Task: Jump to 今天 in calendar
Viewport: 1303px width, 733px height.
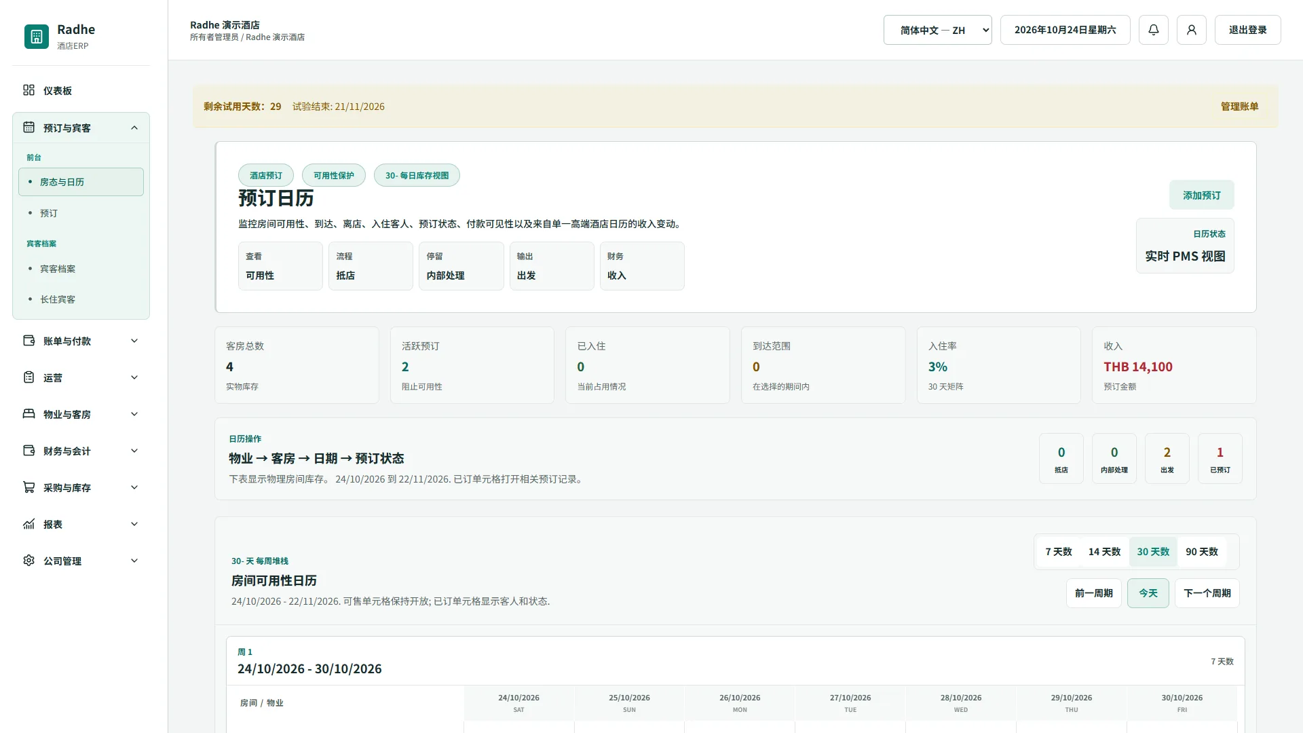Action: (x=1148, y=593)
